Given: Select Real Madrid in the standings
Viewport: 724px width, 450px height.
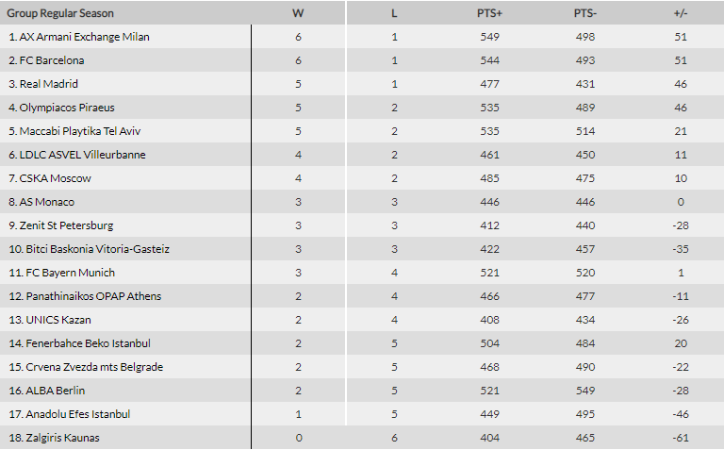Looking at the screenshot, I should click(x=43, y=84).
